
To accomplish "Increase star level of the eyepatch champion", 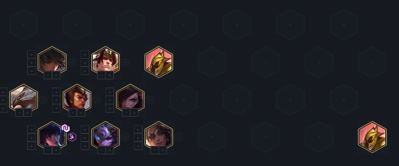I will click(163, 150).
